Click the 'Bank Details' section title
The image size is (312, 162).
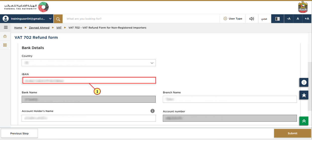pyautogui.click(x=33, y=48)
